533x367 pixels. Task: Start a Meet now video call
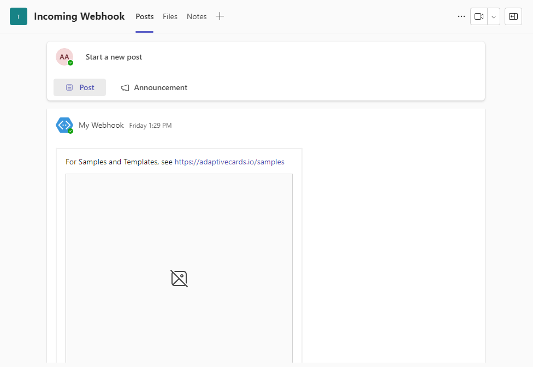pos(478,16)
